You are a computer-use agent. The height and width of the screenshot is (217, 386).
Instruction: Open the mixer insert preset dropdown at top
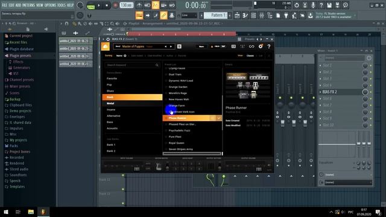click(x=344, y=58)
